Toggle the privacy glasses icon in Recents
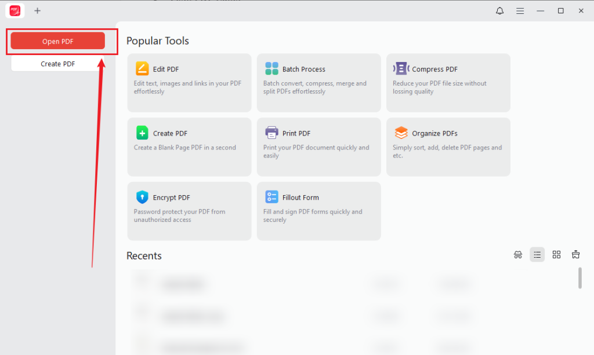 [x=518, y=255]
